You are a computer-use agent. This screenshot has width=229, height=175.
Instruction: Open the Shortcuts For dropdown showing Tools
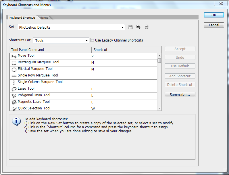click(x=61, y=40)
